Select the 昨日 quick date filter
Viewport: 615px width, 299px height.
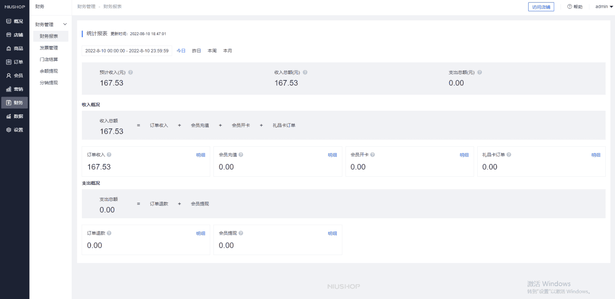197,51
